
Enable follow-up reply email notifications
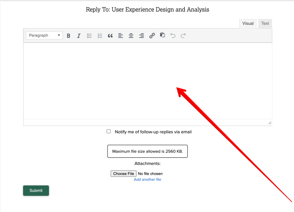point(109,131)
